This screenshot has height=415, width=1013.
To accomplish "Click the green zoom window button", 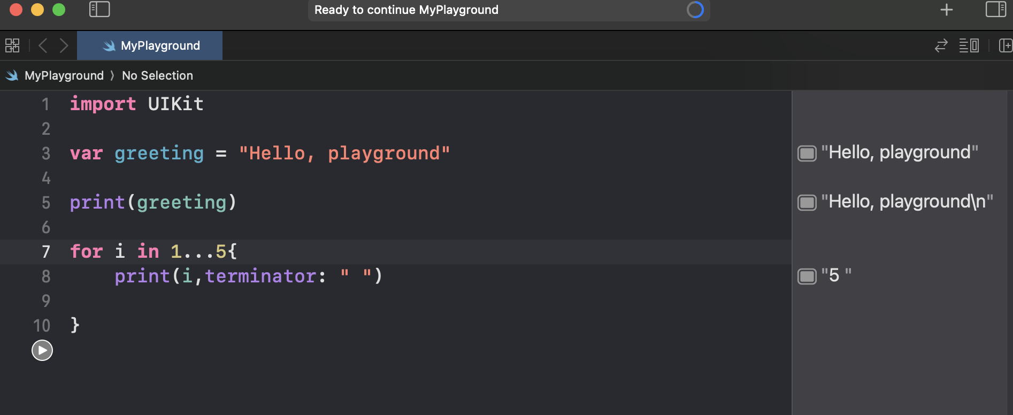I will point(59,10).
